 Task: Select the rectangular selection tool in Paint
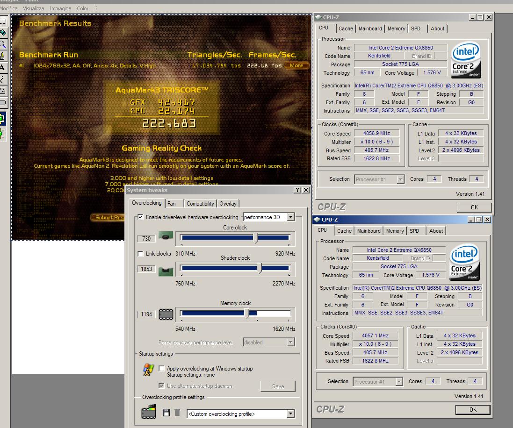(x=3, y=21)
